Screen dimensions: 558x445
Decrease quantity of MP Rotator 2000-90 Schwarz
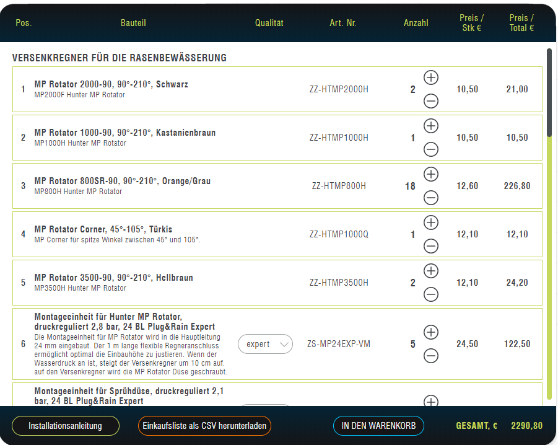430,101
